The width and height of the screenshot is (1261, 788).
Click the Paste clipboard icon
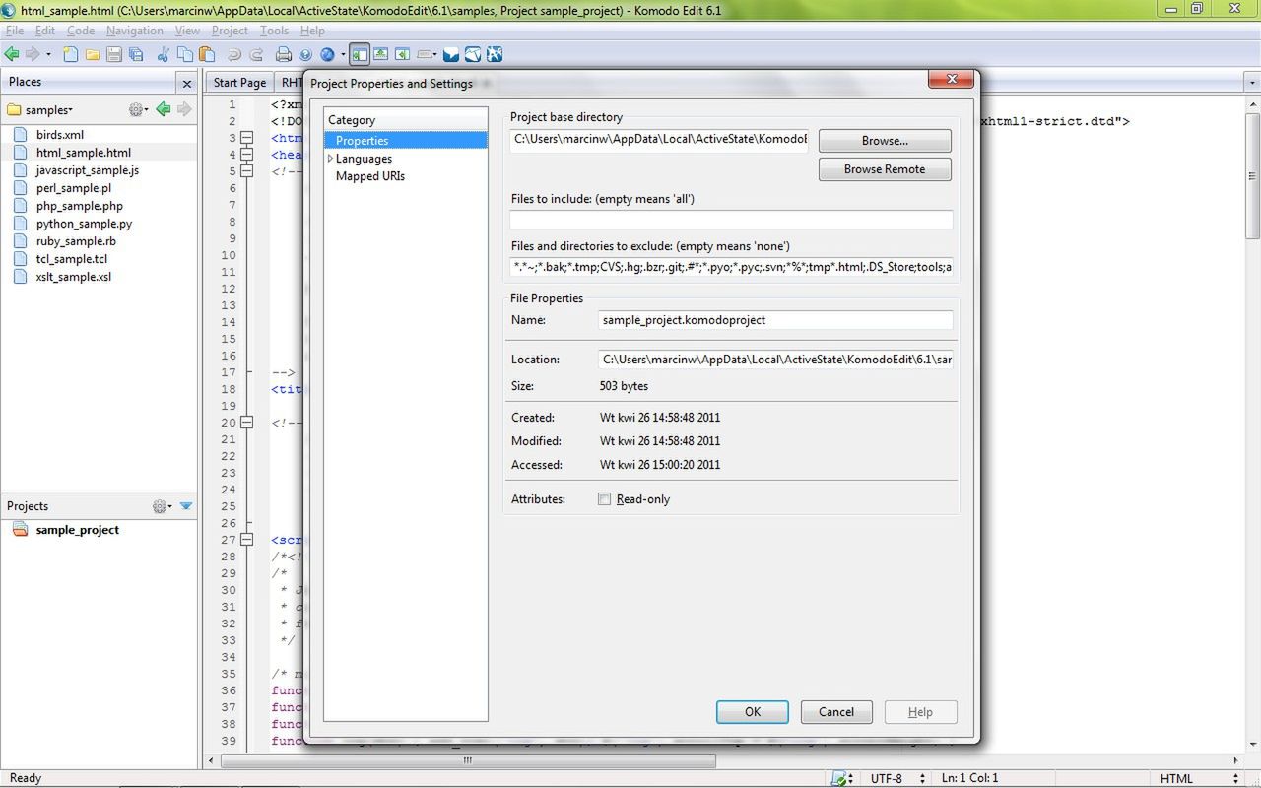(207, 54)
